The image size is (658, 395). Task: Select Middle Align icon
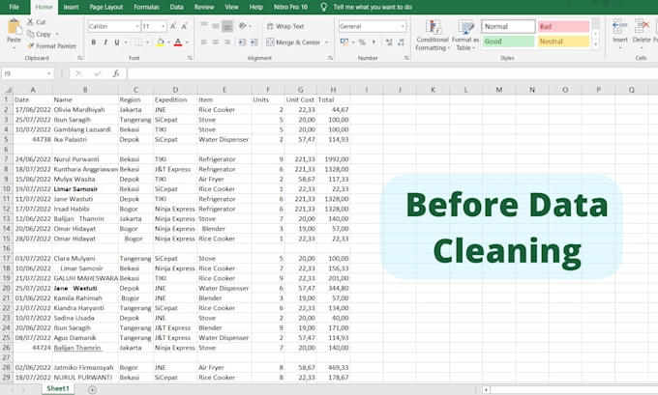click(x=215, y=26)
